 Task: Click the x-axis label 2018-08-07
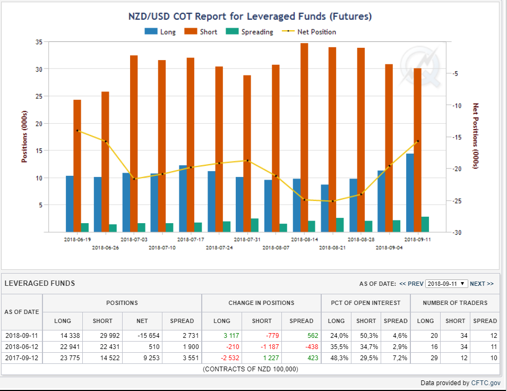point(276,248)
